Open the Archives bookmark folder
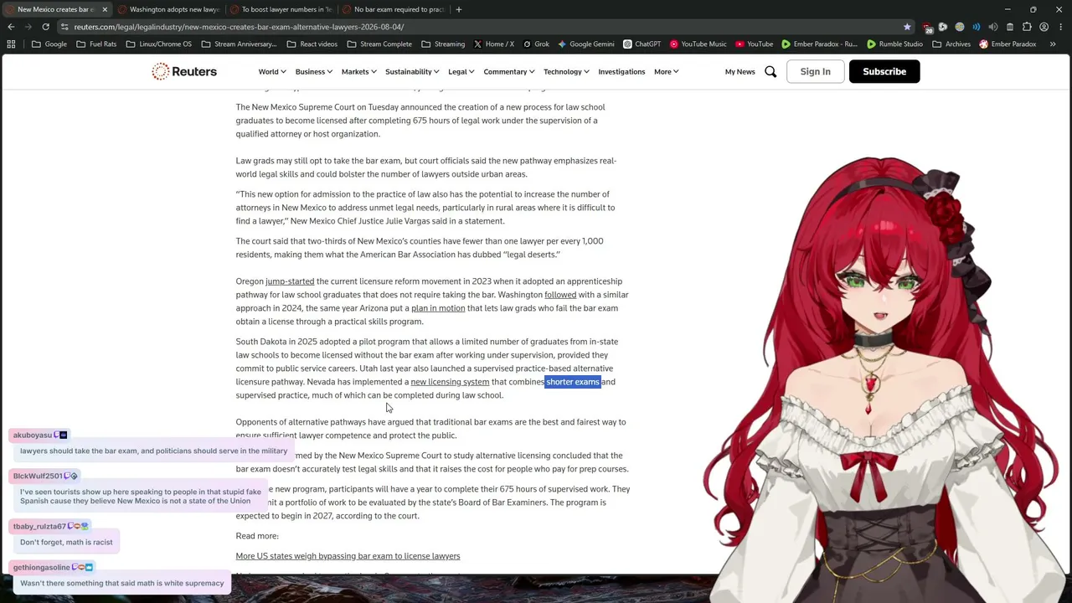This screenshot has height=603, width=1072. click(951, 44)
